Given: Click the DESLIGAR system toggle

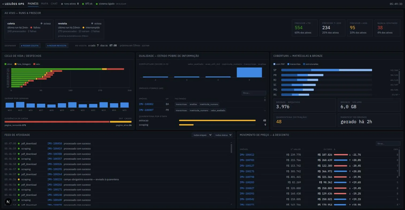Looking at the screenshot, I should [x=121, y=4].
